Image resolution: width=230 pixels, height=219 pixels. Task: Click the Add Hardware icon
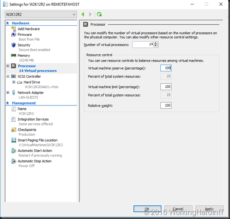(14, 29)
